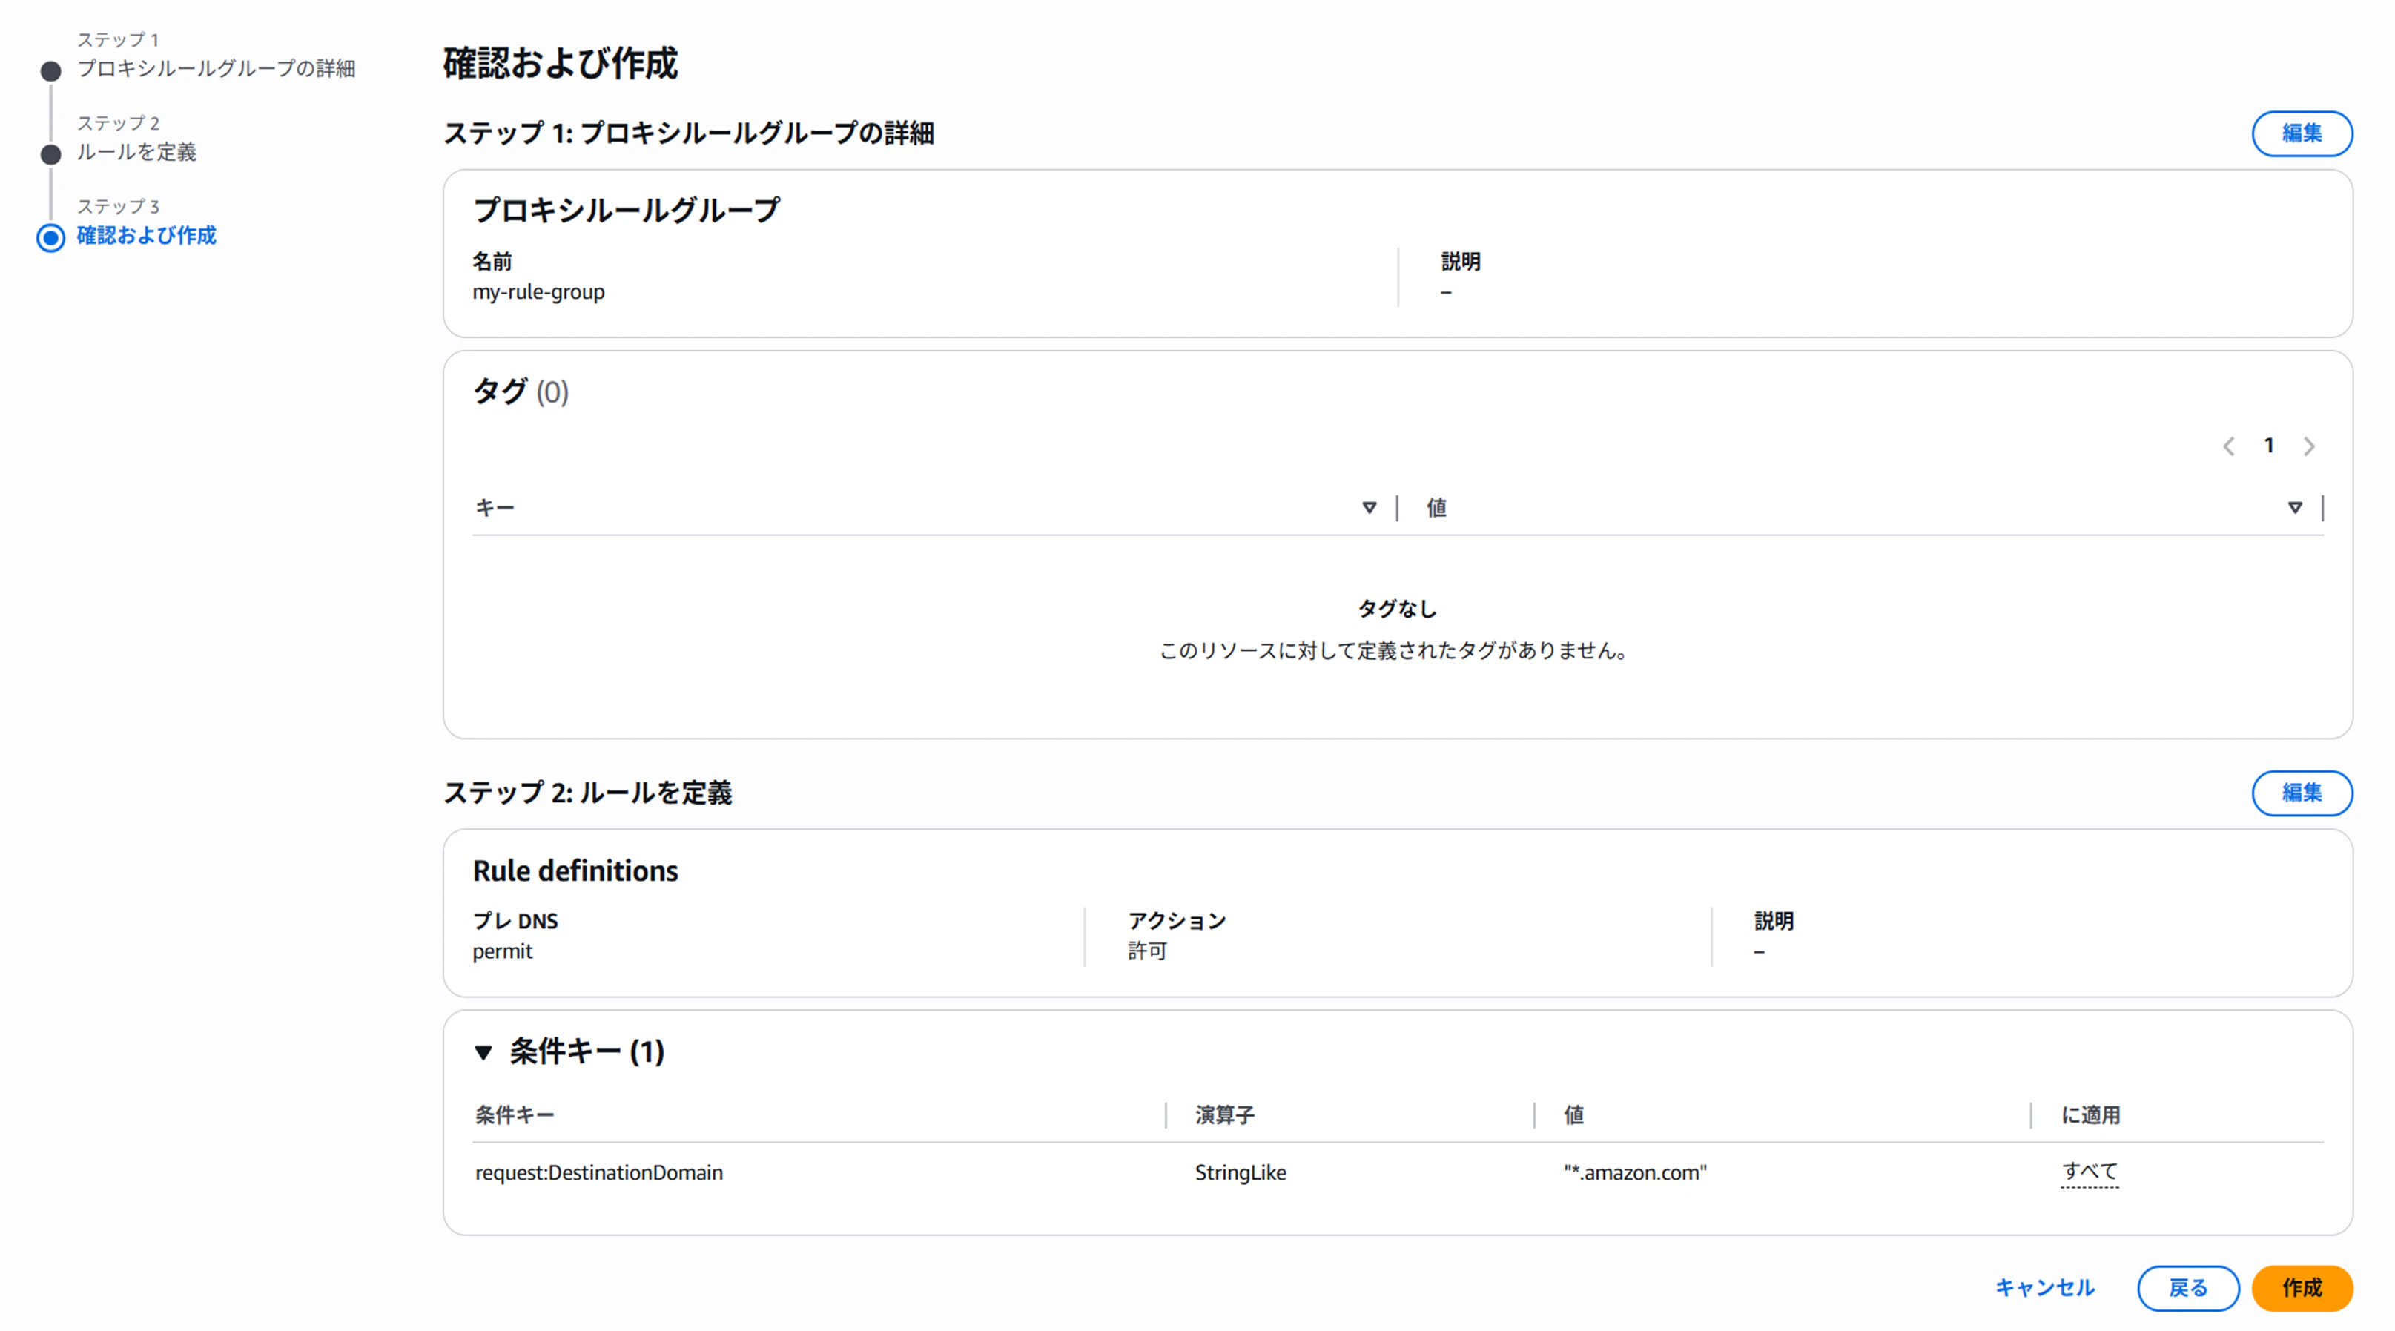2395x1331 pixels.
Task: Open ルールを定義 step in navigation
Action: click(x=136, y=153)
